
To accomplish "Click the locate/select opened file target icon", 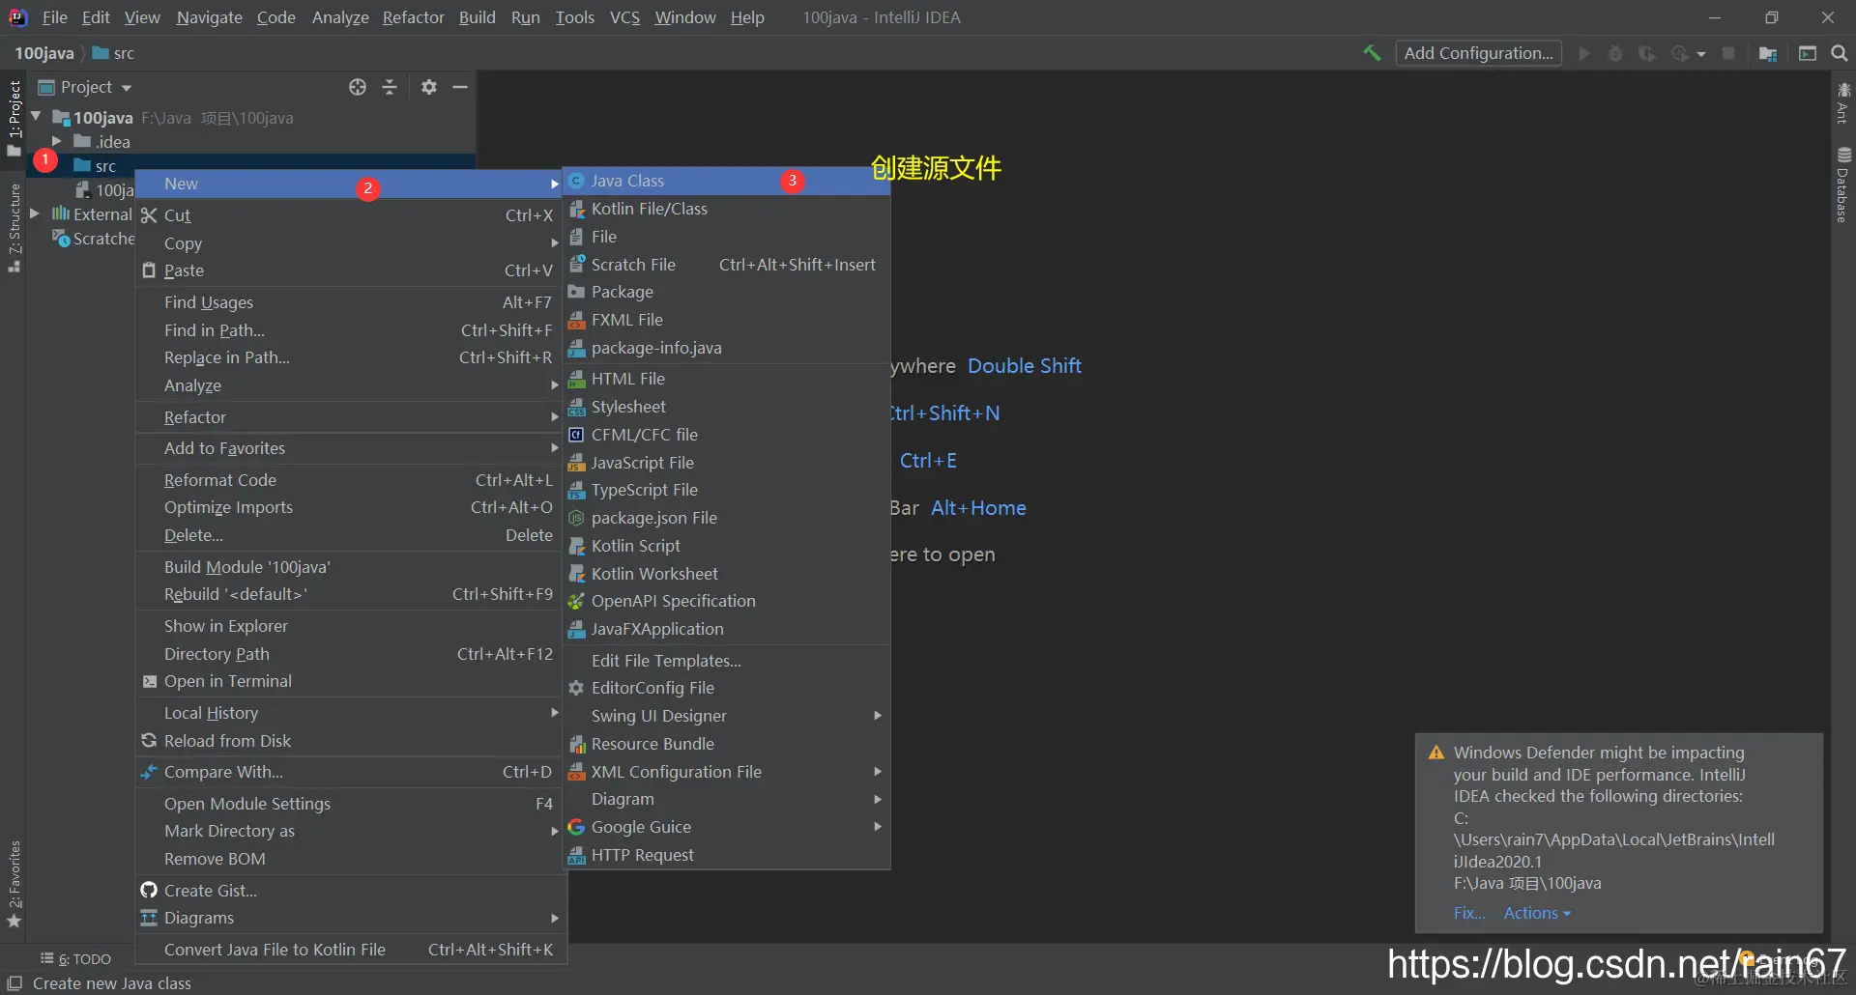I will pos(358,87).
